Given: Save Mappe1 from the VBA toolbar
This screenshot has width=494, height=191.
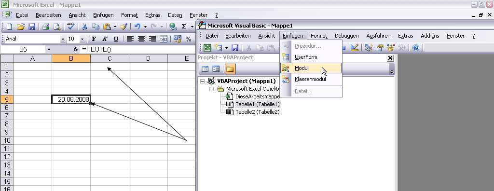Looking at the screenshot, I should [235, 48].
